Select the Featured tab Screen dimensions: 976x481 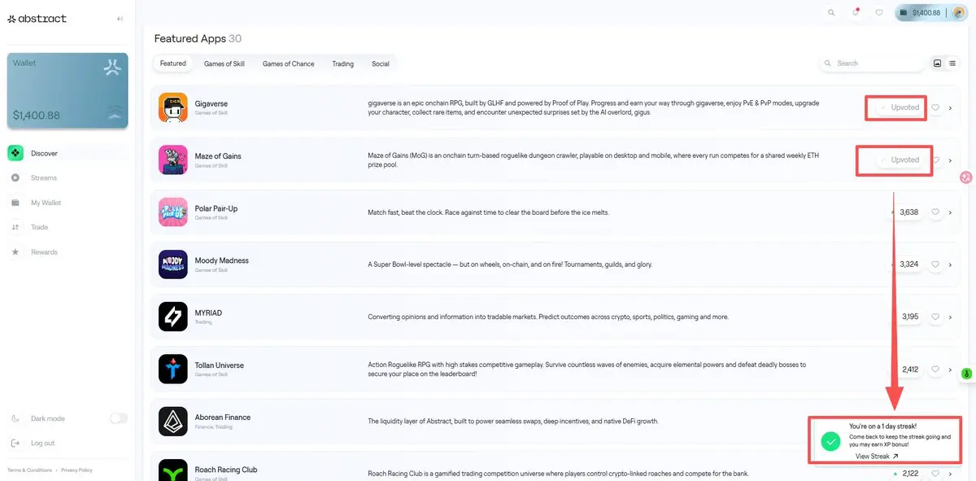[172, 63]
